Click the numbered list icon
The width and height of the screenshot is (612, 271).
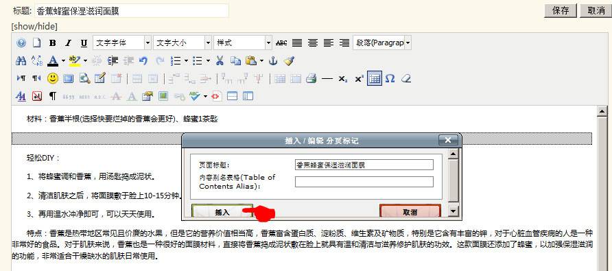pos(176,61)
